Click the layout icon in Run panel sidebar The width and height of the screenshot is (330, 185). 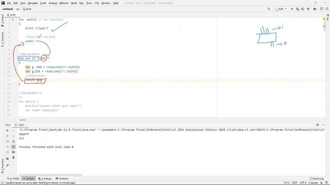click(x=7, y=159)
